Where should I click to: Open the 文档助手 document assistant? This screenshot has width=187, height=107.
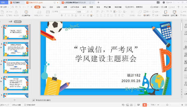(x=165, y=12)
